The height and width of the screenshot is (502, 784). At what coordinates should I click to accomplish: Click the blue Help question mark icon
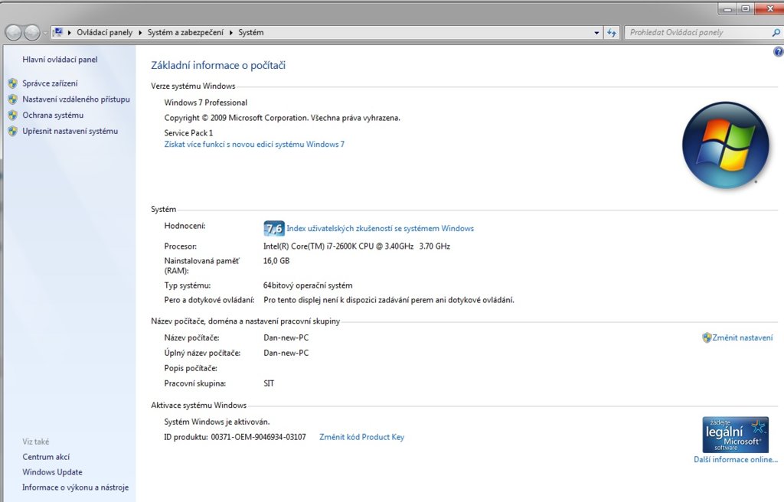coord(779,51)
